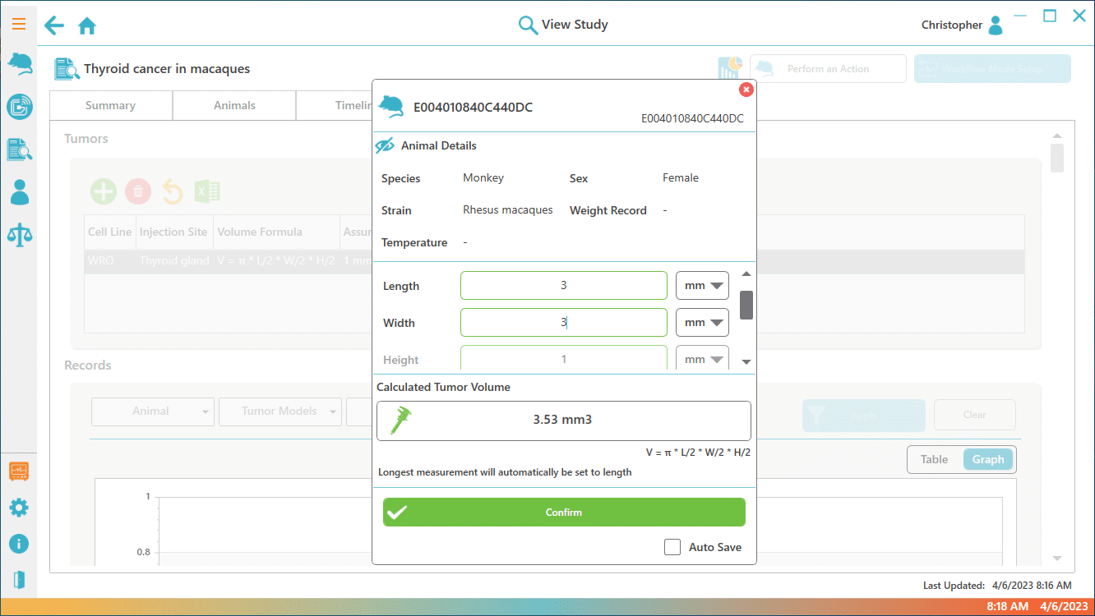Toggle Animal Details visibility eye icon
This screenshot has width=1095, height=616.
tap(385, 146)
